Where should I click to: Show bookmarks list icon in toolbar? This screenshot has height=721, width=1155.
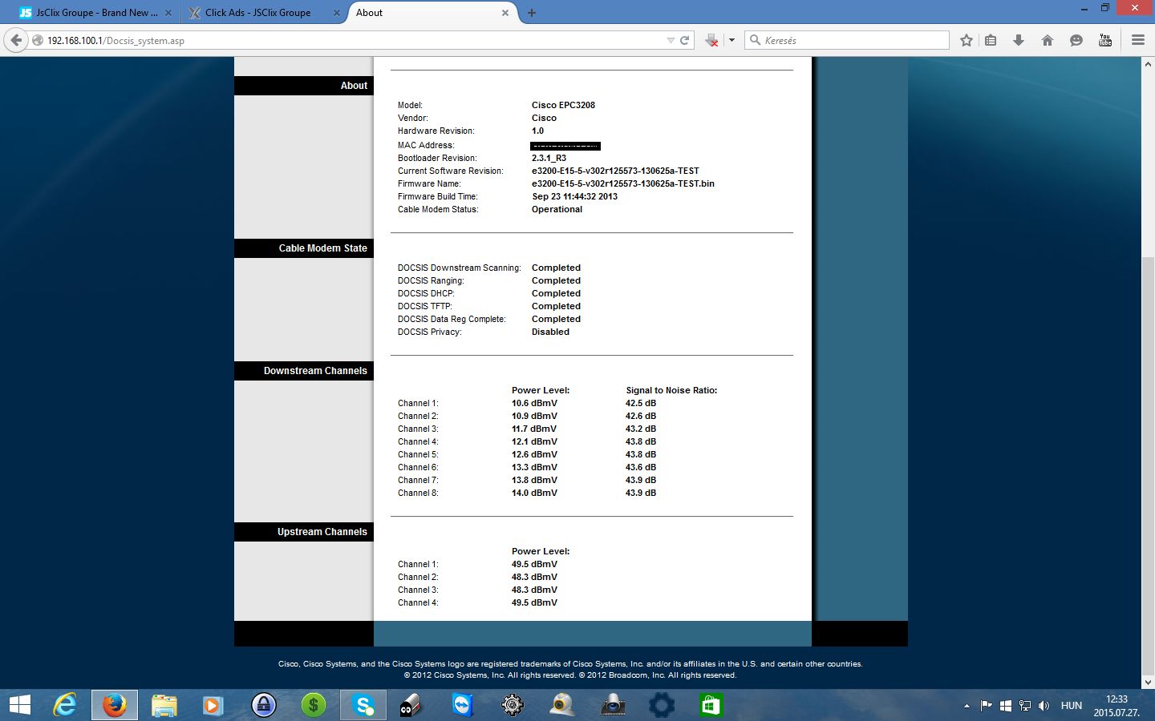pos(991,40)
